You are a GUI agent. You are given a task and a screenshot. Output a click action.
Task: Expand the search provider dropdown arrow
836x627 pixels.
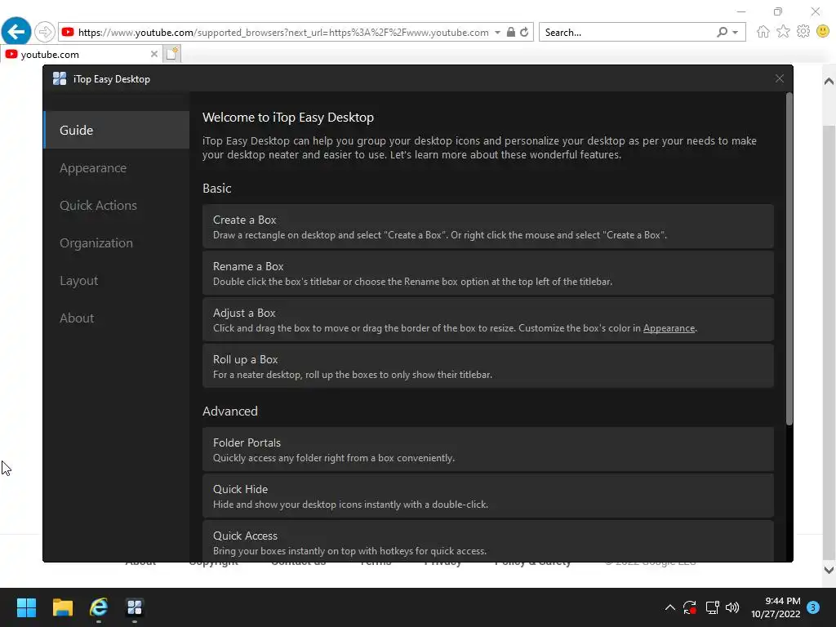coord(736,33)
